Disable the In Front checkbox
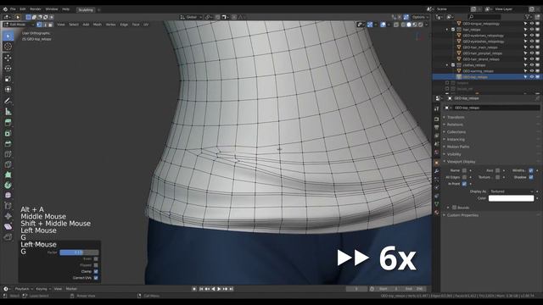Image resolution: width=543 pixels, height=305 pixels. coord(464,184)
